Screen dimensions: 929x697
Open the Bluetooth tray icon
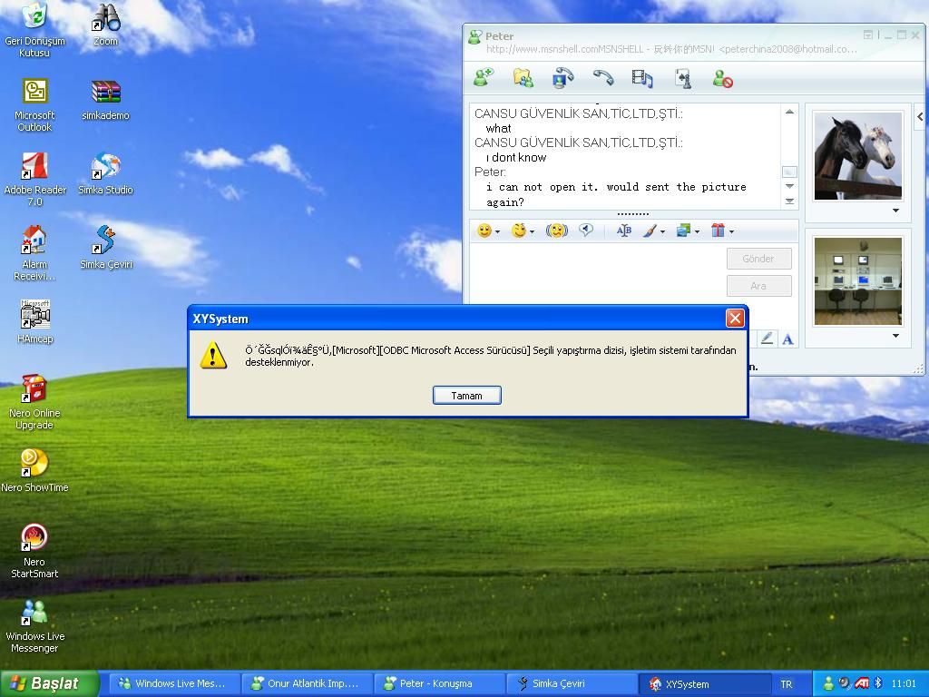[879, 683]
